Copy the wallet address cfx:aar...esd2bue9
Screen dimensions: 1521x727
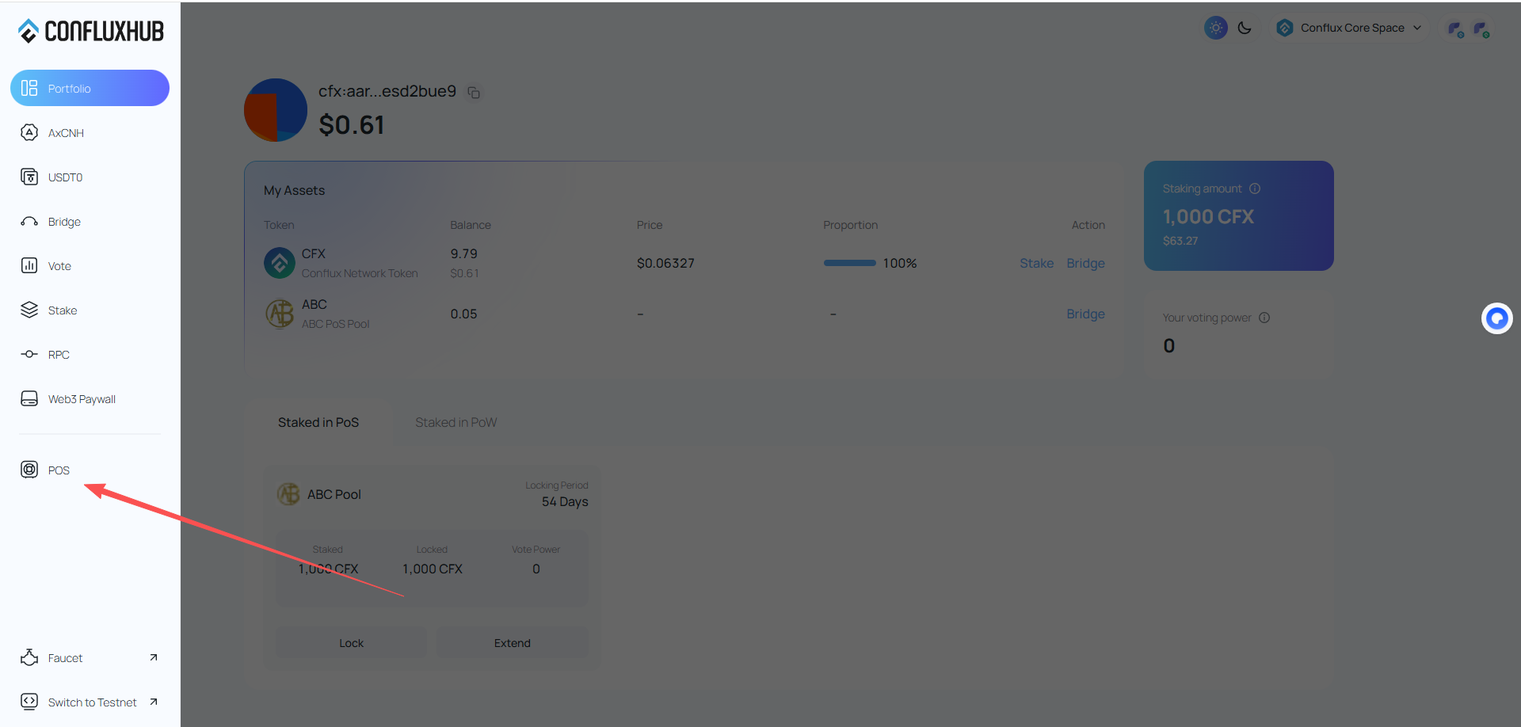[x=474, y=93]
